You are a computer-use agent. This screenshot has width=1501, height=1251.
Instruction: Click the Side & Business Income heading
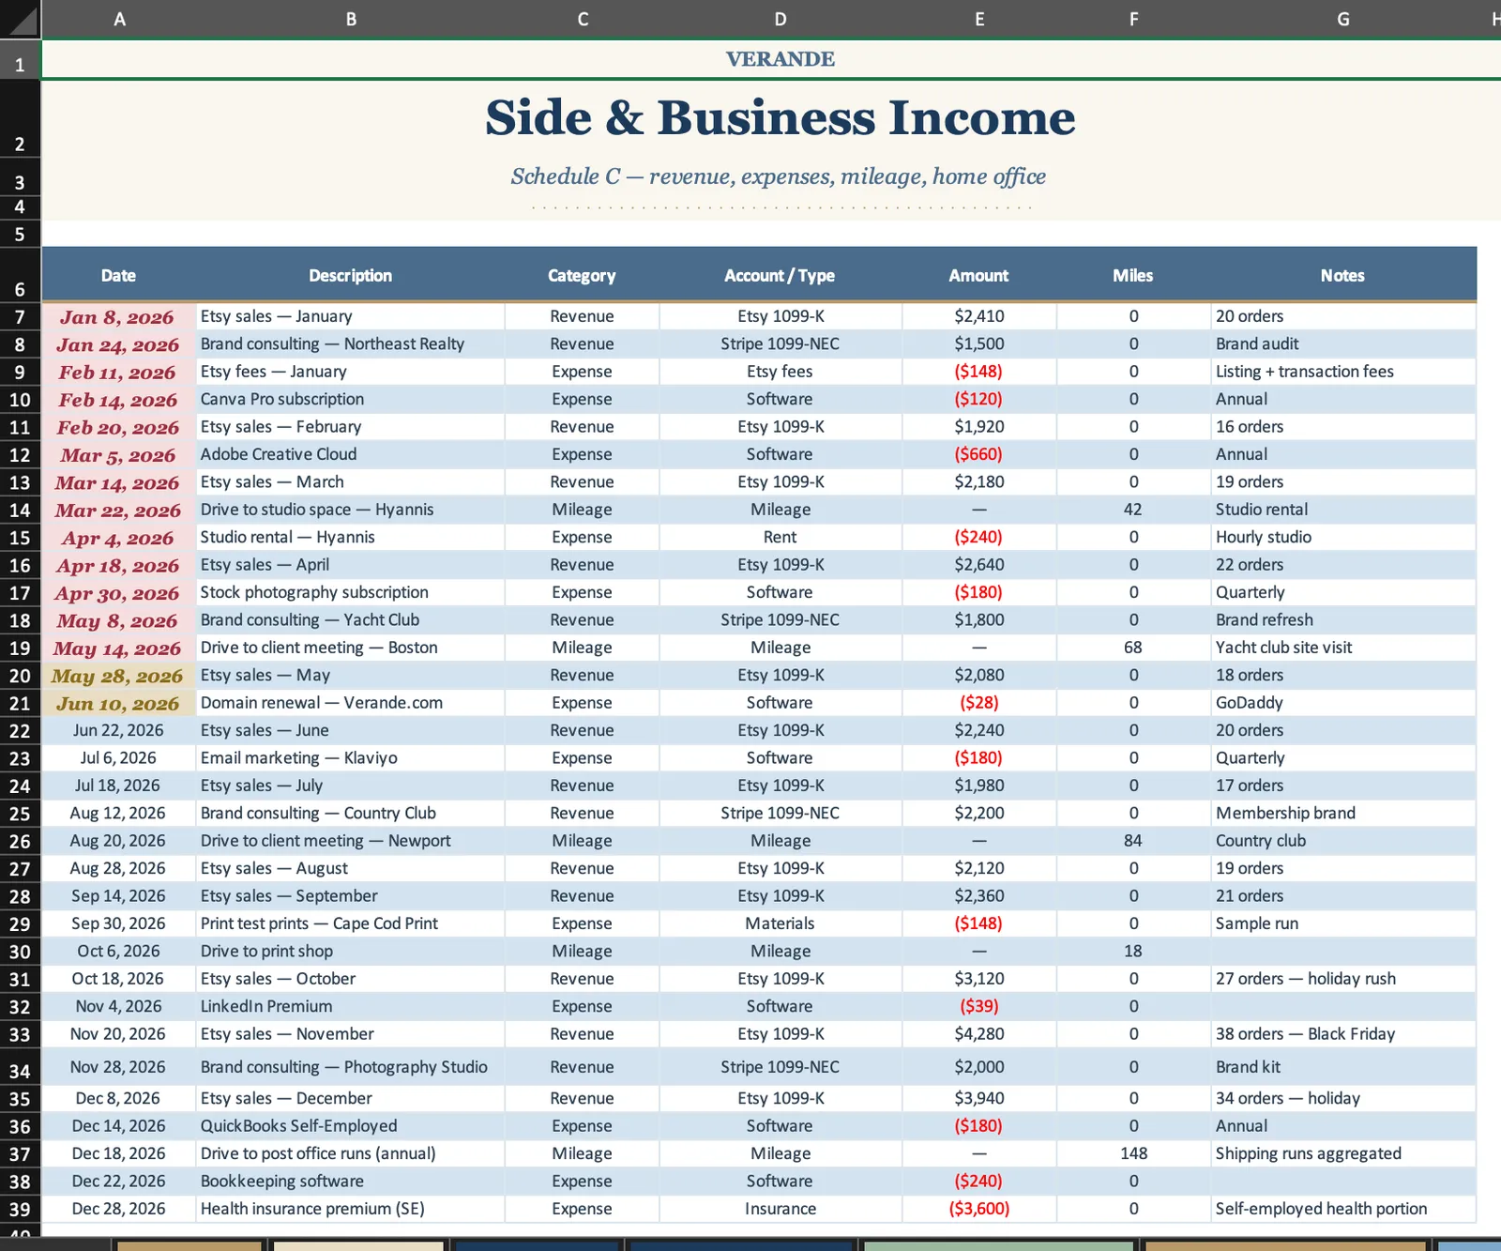781,117
